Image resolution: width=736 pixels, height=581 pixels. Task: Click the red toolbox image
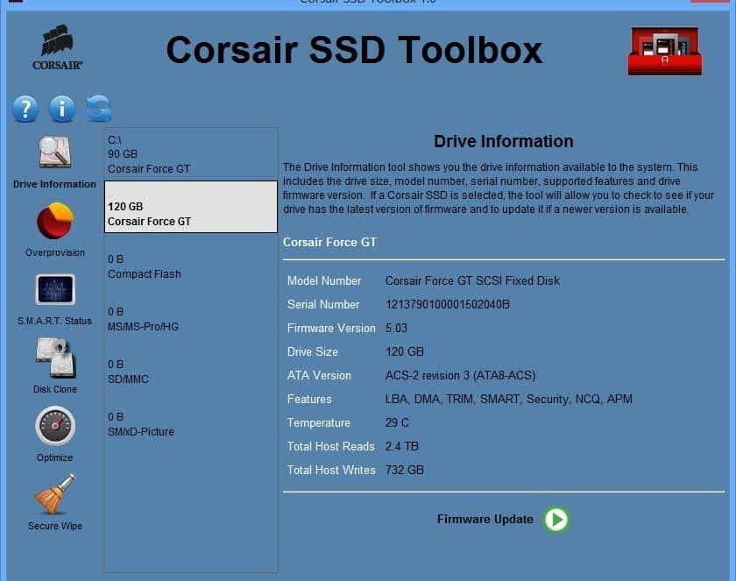tap(665, 51)
